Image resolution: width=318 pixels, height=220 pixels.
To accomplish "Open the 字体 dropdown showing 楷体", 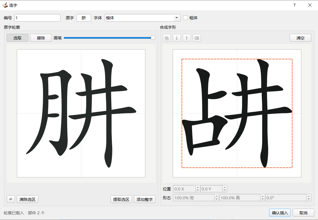I will (x=143, y=18).
